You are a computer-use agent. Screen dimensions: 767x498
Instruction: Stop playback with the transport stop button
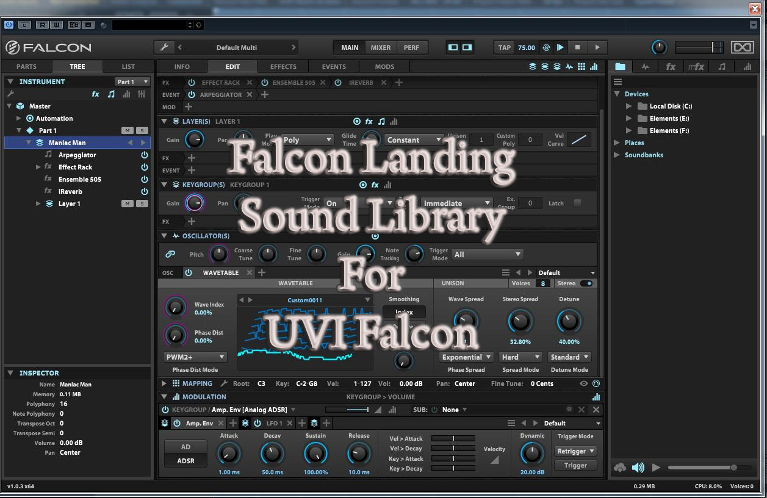point(577,48)
